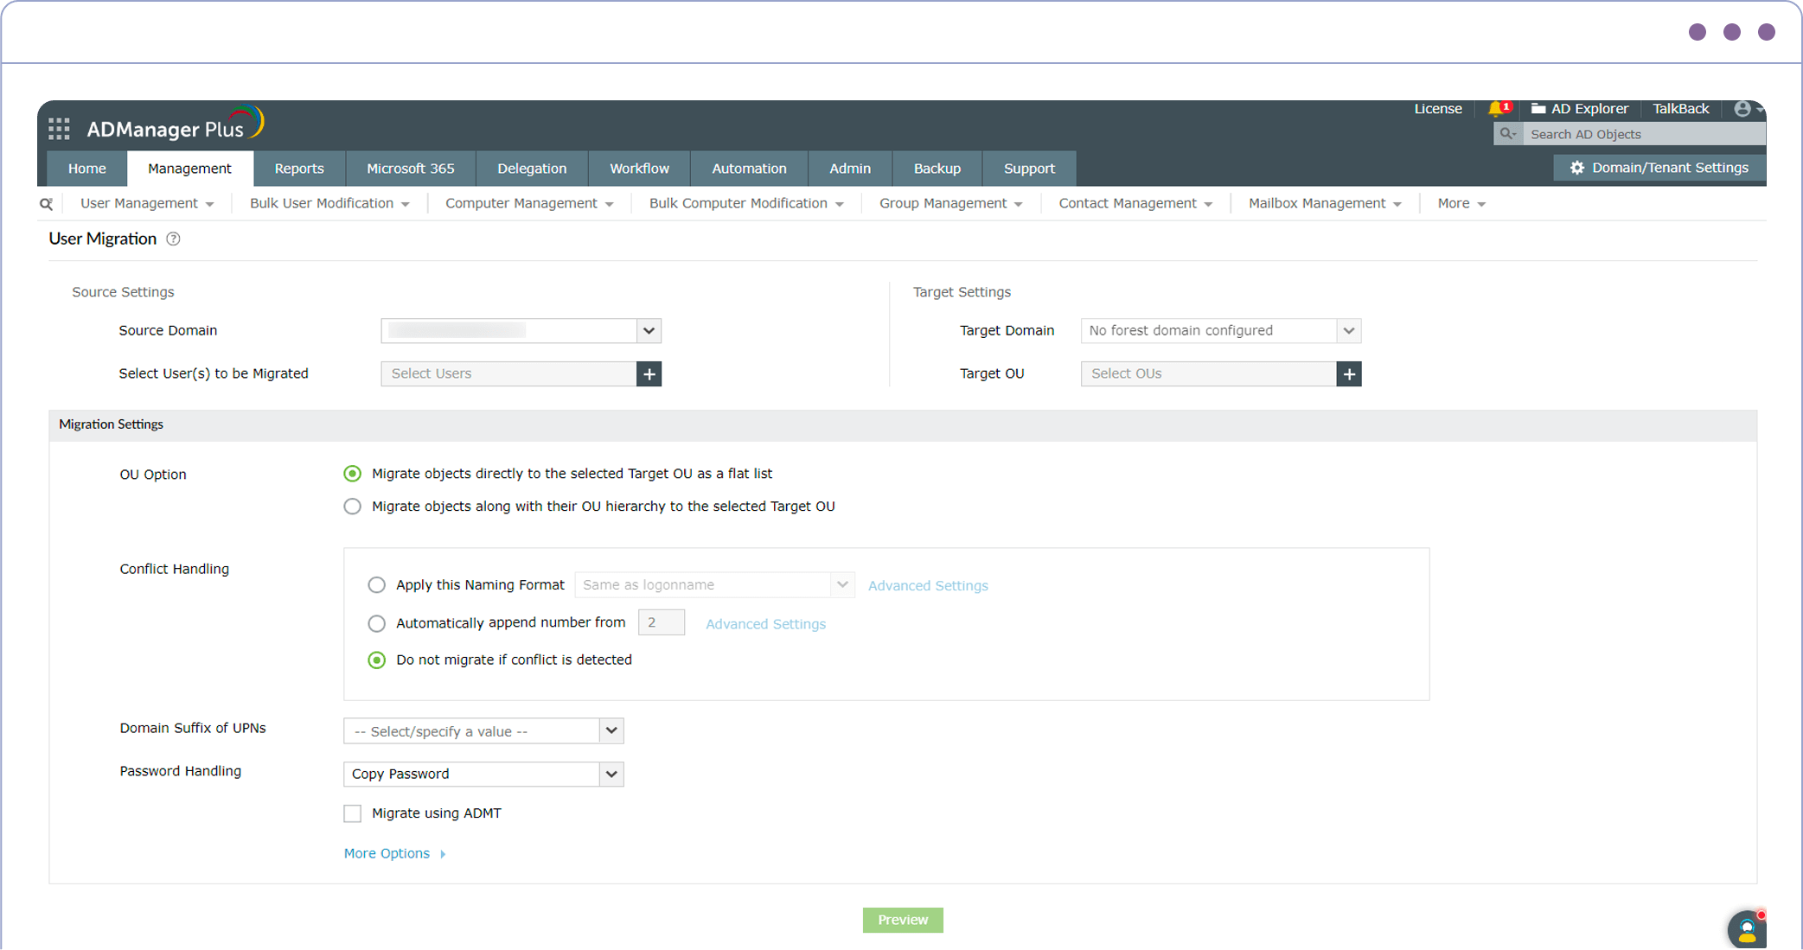Open the ADManager Plus apps grid icon
Screen dimensions: 1803x950
(59, 127)
